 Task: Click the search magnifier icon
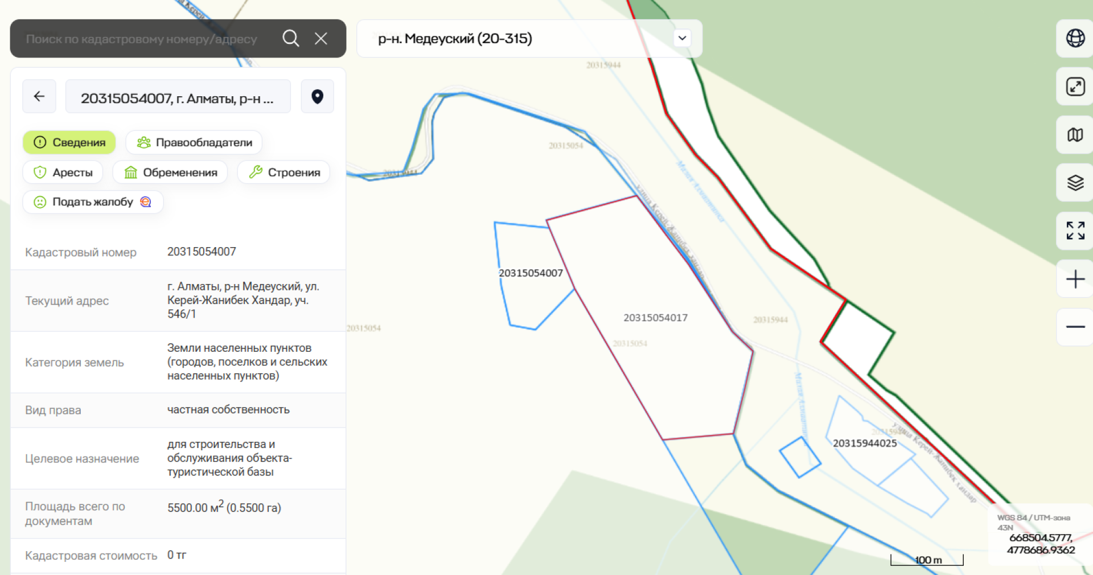click(290, 39)
